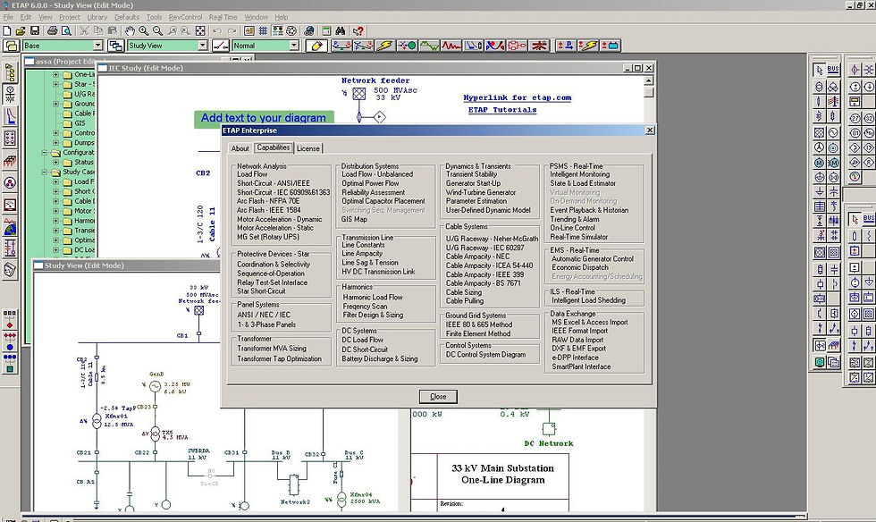The width and height of the screenshot is (876, 522).
Task: Click the binoculars Find icon
Action: [341, 31]
